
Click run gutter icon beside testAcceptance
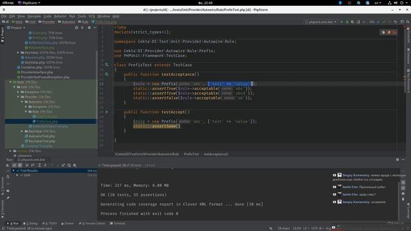[107, 74]
